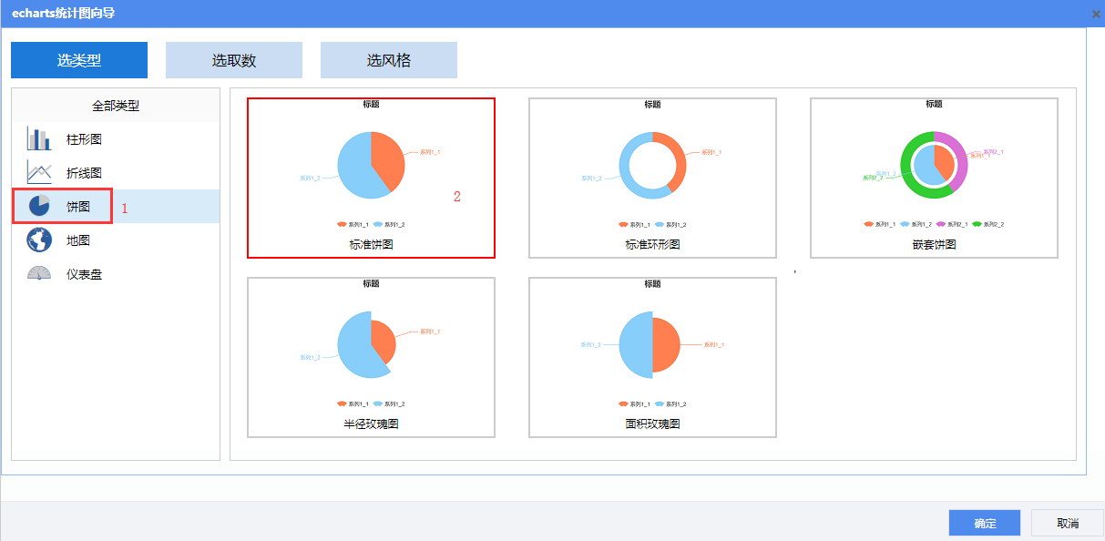Image resolution: width=1105 pixels, height=541 pixels.
Task: Switch to the 选类型 tab
Action: [79, 60]
